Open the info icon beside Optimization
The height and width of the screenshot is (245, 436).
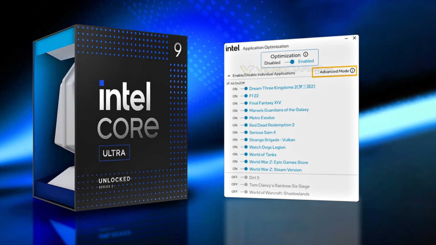tap(306, 54)
